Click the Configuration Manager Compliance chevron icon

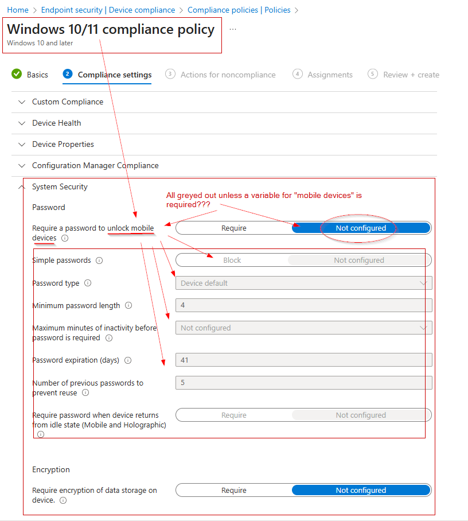coord(22,166)
